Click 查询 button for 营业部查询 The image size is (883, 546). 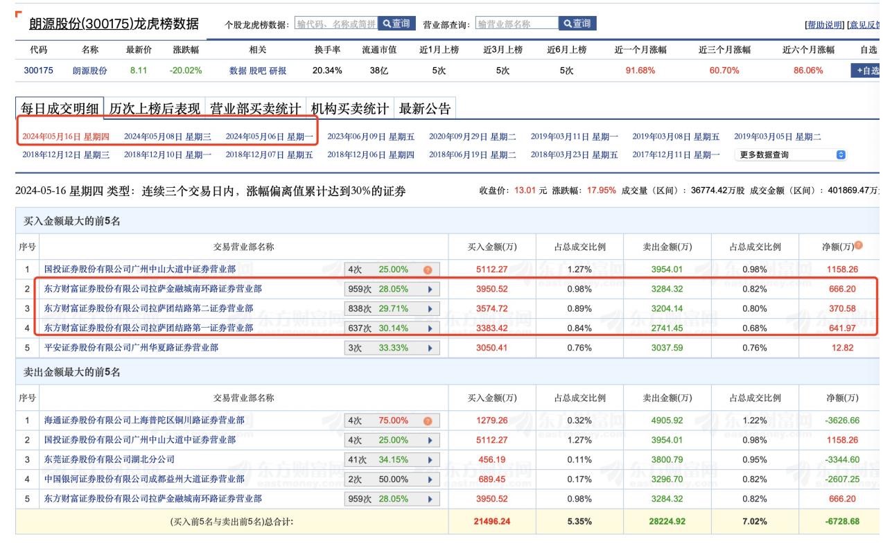click(x=577, y=24)
